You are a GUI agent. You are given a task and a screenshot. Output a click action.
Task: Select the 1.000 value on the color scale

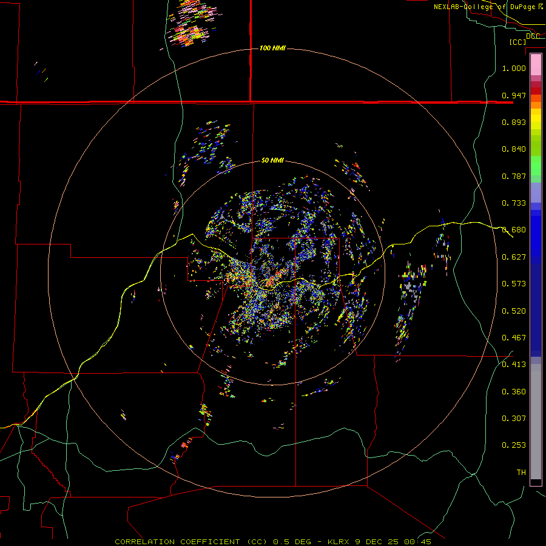point(514,68)
